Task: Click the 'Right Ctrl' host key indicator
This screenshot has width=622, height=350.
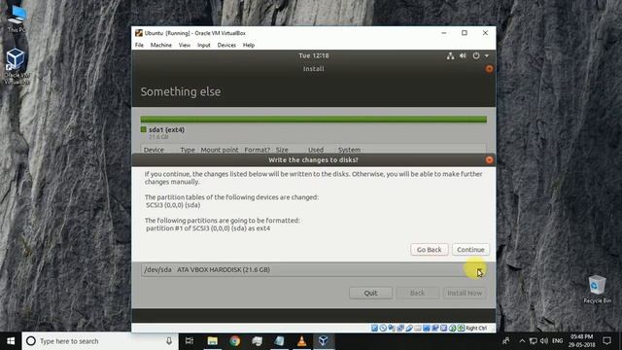Action: tap(476, 328)
